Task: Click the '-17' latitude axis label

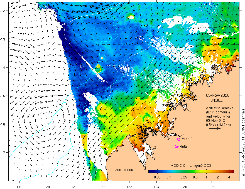Action: click(3, 152)
